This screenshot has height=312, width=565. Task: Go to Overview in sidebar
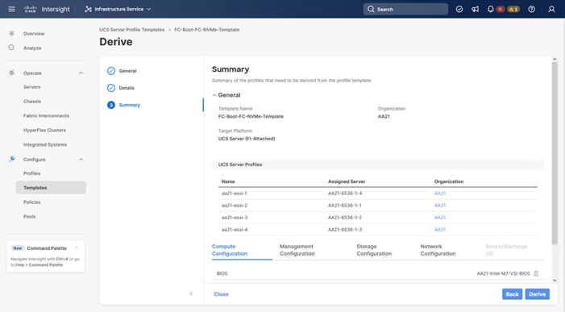click(x=34, y=34)
